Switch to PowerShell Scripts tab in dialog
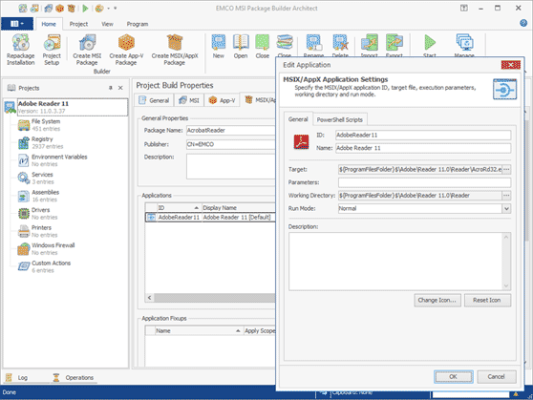Viewport: 533px width, 400px height. (340, 119)
